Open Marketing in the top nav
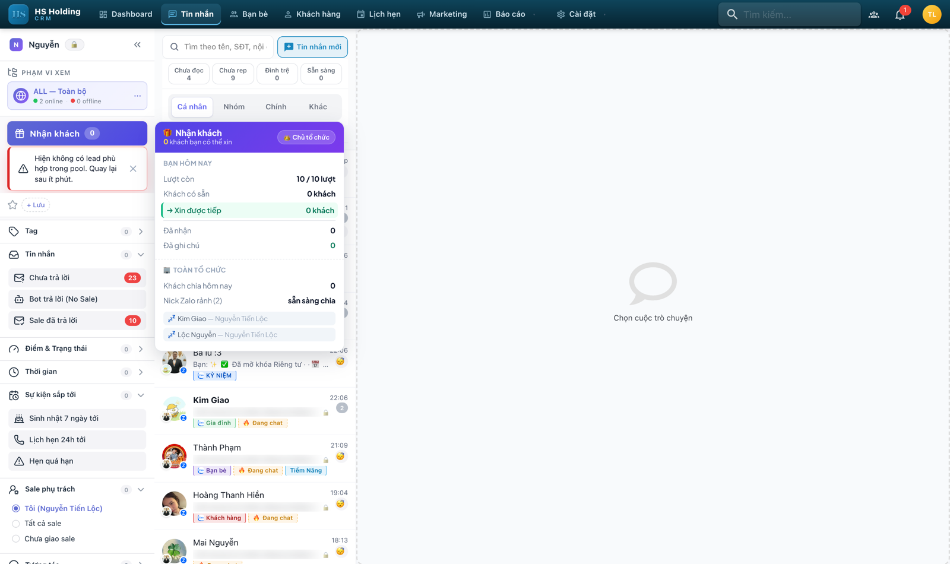The height and width of the screenshot is (564, 950). click(x=442, y=14)
